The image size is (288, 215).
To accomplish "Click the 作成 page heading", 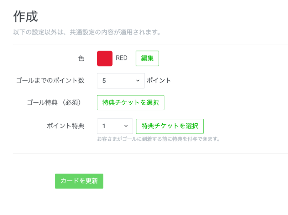I will pyautogui.click(x=25, y=16).
